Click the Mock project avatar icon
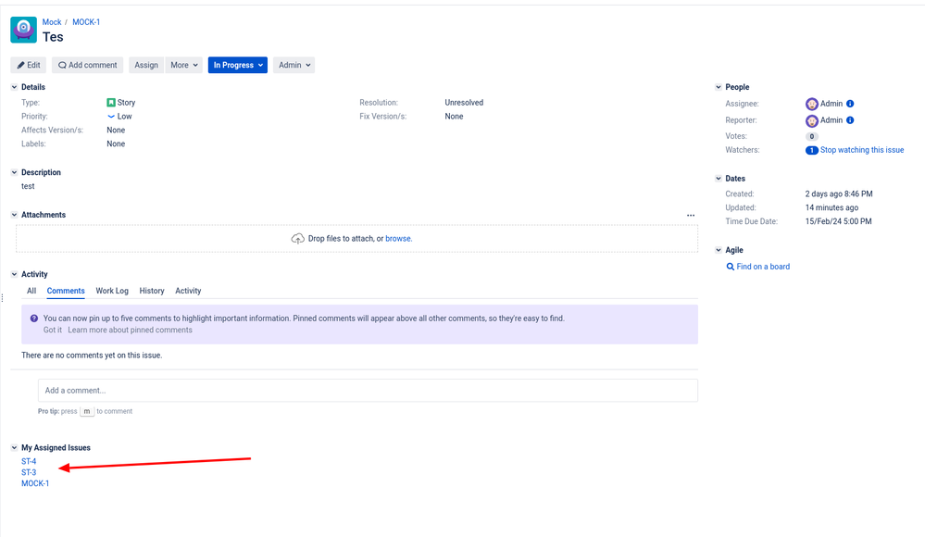Viewport: 925px width, 537px height. 23,30
